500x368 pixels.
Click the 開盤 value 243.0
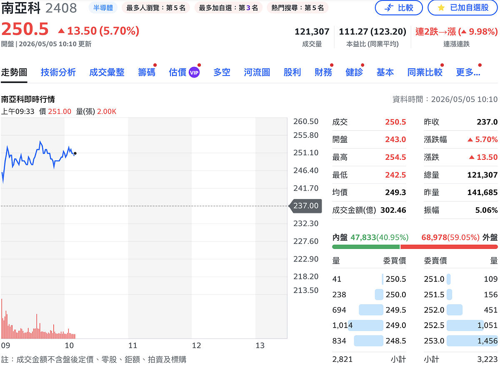pyautogui.click(x=395, y=139)
